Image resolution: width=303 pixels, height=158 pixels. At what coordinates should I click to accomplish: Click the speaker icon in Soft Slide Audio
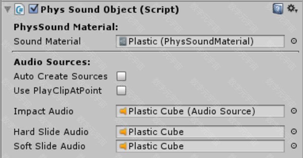(123, 146)
